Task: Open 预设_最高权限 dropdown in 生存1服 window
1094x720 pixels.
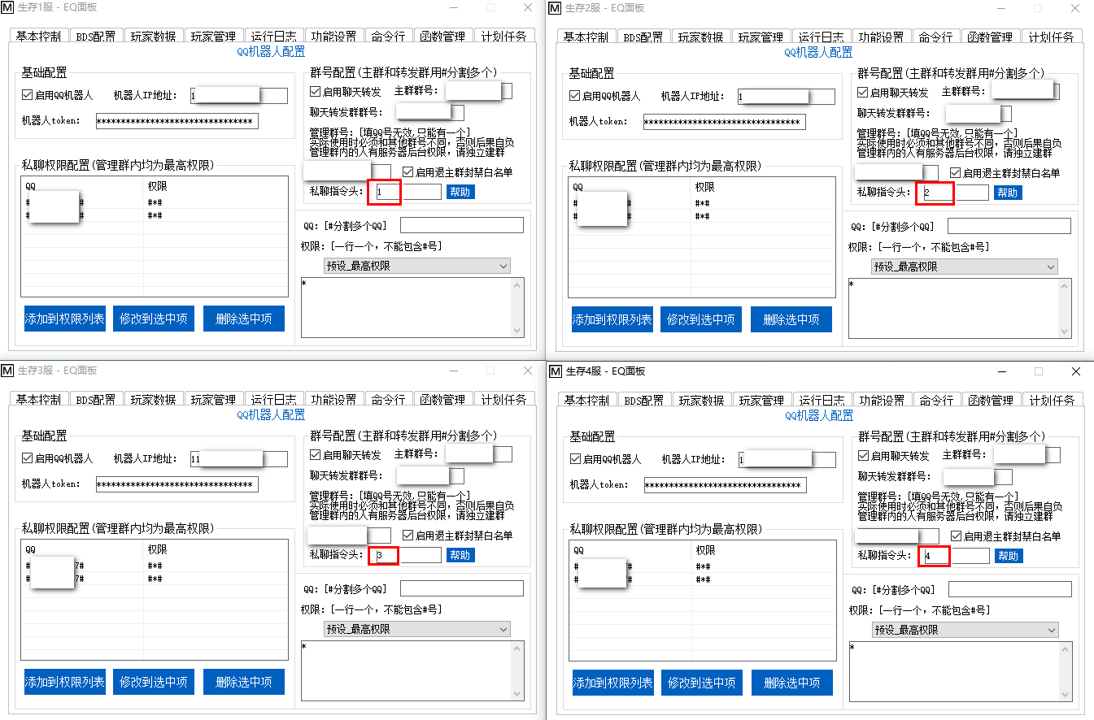Action: point(417,266)
